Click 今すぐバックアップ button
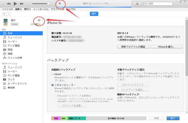This screenshot has height=123, width=188. 133,85
